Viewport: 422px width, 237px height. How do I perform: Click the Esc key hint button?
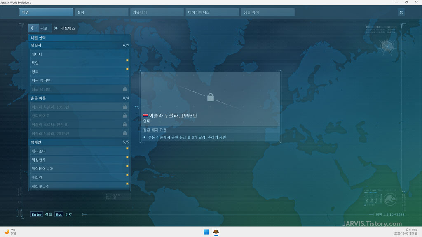(x=59, y=214)
